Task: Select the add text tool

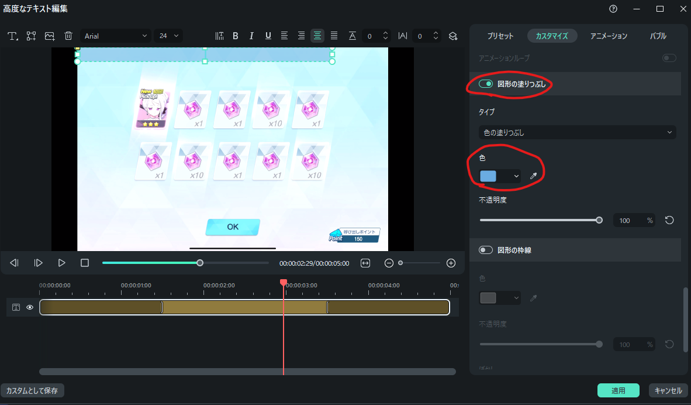Action: (x=13, y=36)
